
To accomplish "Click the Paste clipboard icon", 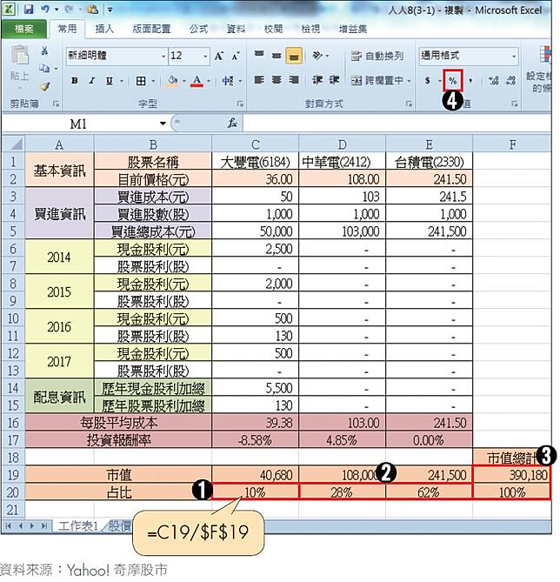I will tap(19, 55).
